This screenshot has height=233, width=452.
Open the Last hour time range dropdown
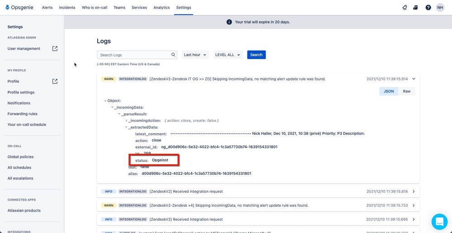click(x=195, y=55)
